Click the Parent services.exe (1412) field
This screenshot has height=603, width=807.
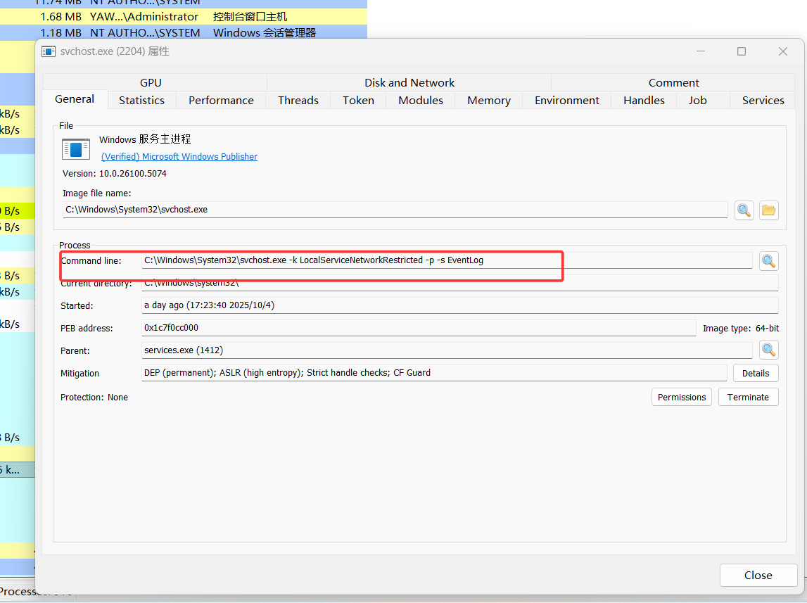coord(447,350)
